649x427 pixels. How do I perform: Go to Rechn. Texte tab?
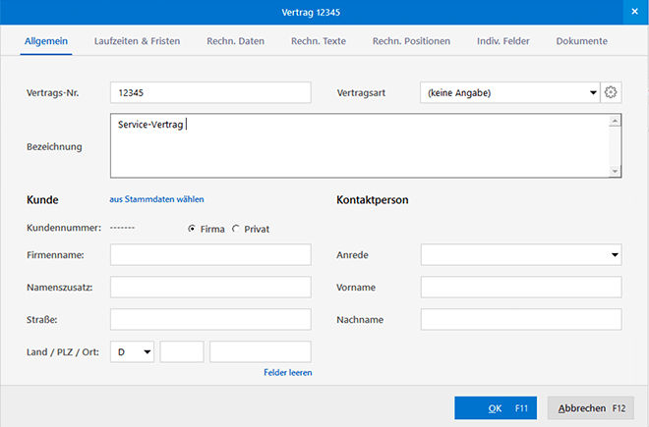pos(319,41)
